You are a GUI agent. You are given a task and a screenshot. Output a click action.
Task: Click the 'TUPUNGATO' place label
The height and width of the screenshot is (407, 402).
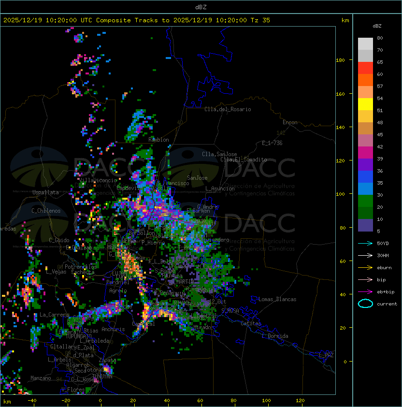coord(79,336)
